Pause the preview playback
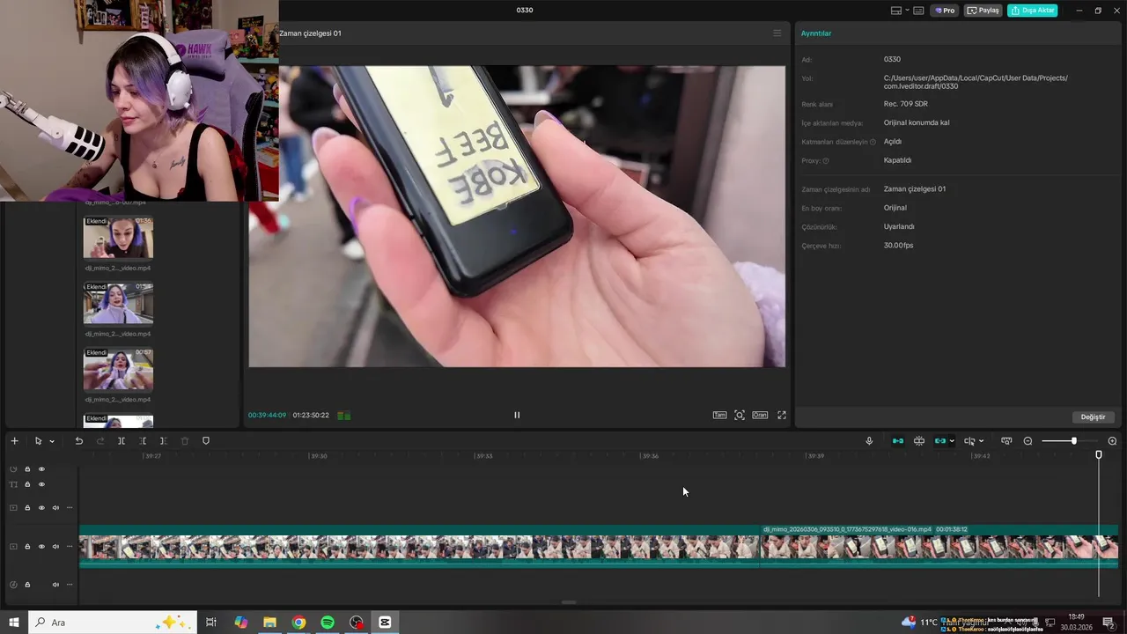Screen dimensions: 1127x634 [x=517, y=416]
